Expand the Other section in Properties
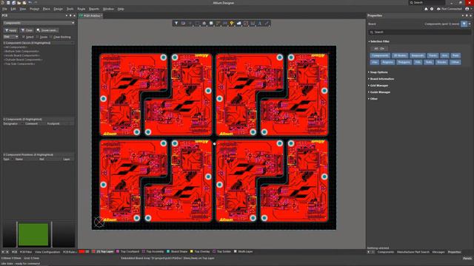Screen dimensions: 474x266 (x=373, y=99)
